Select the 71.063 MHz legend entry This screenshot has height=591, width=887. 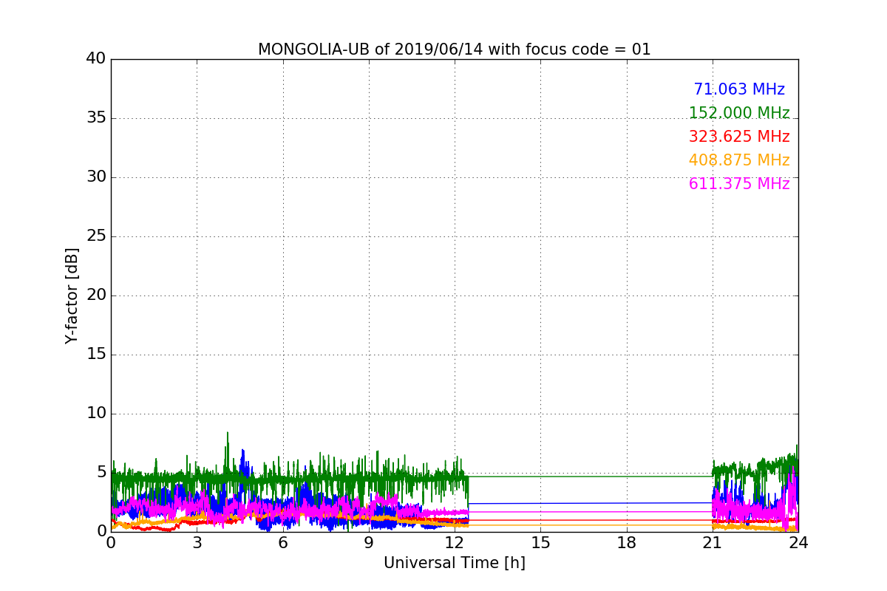click(x=738, y=89)
